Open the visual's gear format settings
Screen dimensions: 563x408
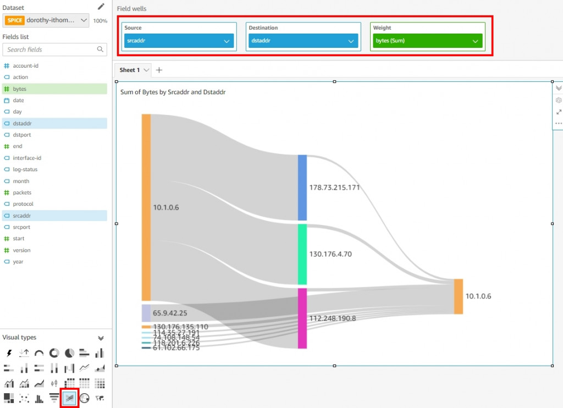tap(559, 100)
